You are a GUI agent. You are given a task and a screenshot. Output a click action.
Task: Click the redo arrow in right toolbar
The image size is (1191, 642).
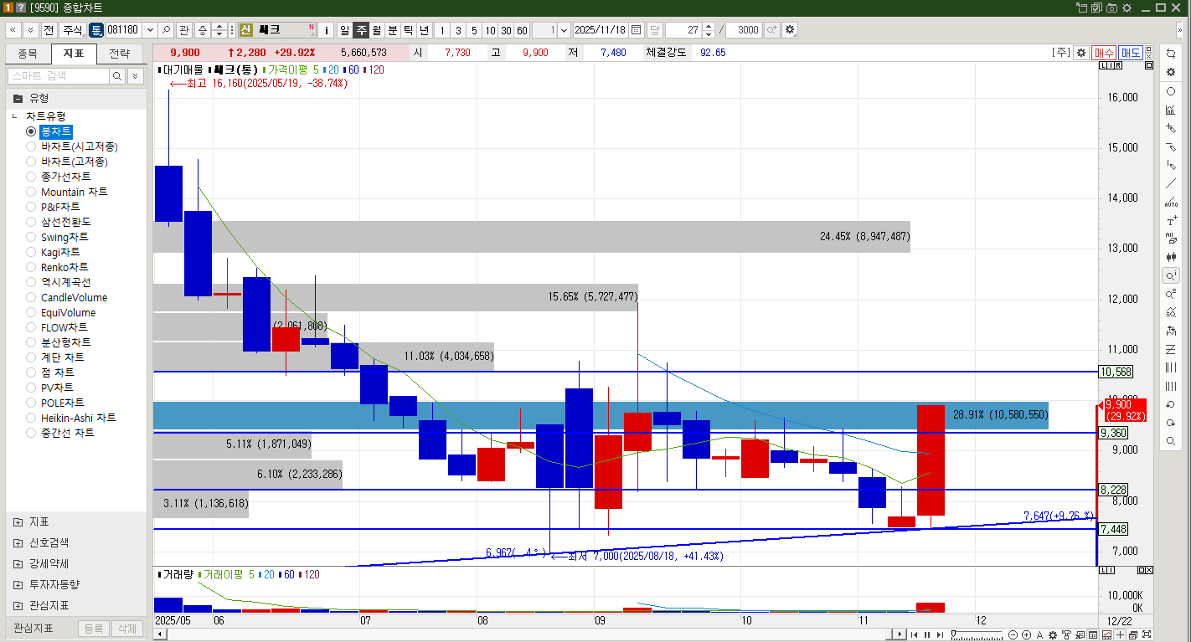[x=1171, y=423]
